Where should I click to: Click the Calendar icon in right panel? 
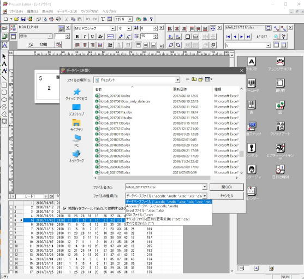(252, 191)
